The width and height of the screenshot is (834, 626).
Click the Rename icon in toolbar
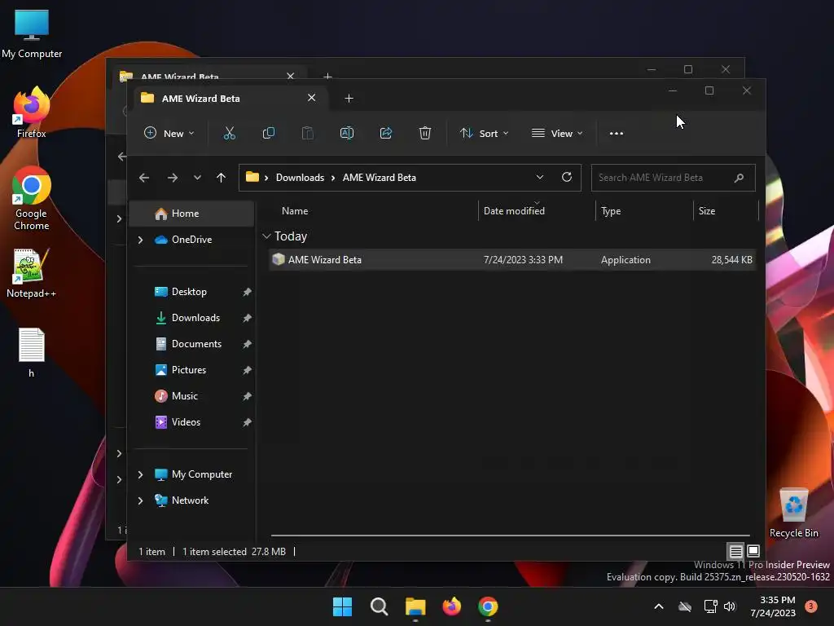click(x=347, y=133)
